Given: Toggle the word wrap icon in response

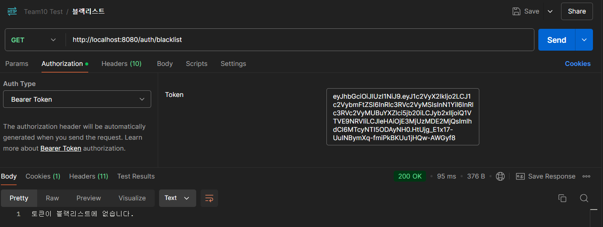Looking at the screenshot, I should [x=209, y=198].
